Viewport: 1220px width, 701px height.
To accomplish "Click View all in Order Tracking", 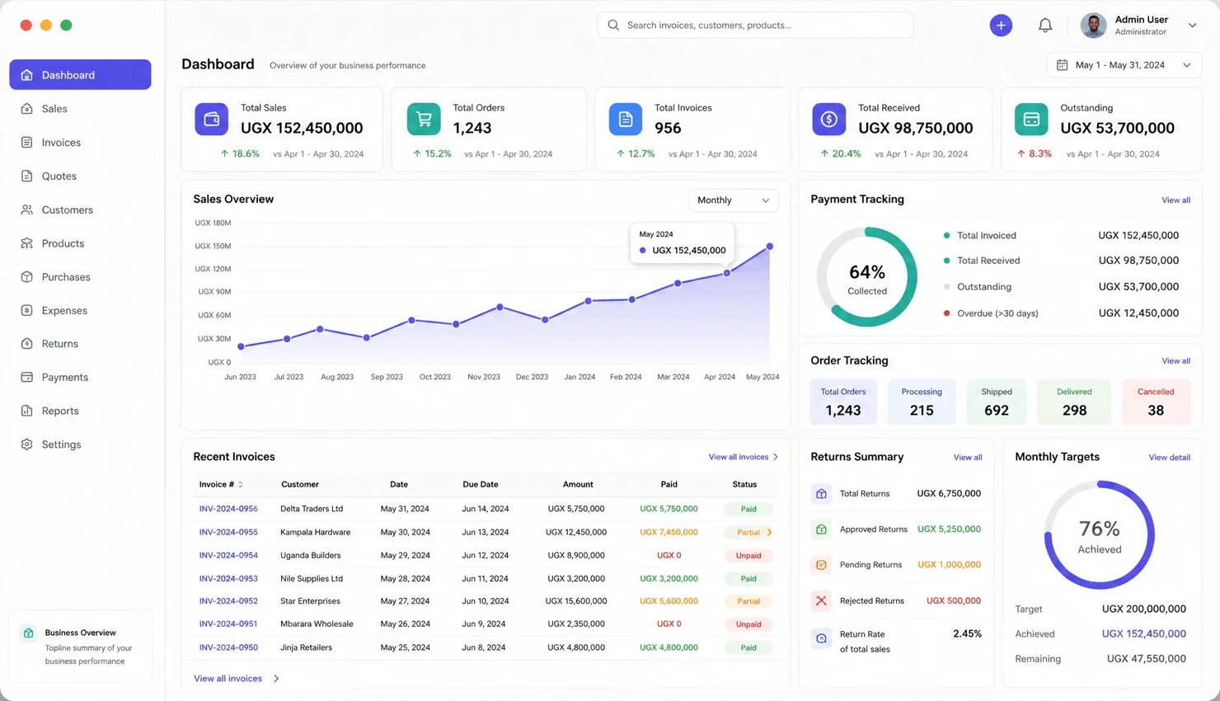I will 1175,361.
